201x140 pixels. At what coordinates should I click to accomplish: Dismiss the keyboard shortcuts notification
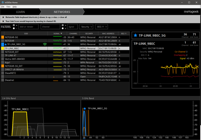(3, 17)
